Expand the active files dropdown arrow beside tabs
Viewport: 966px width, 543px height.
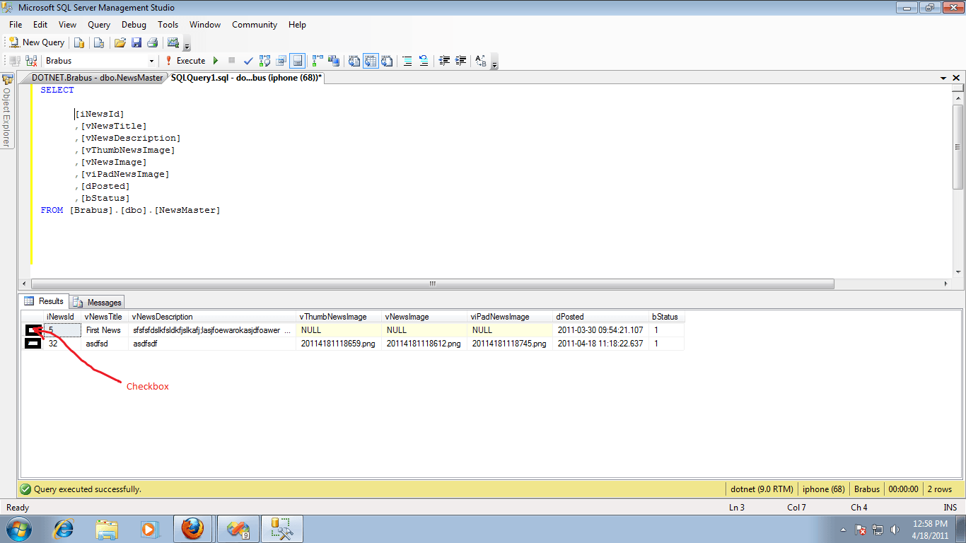point(943,78)
